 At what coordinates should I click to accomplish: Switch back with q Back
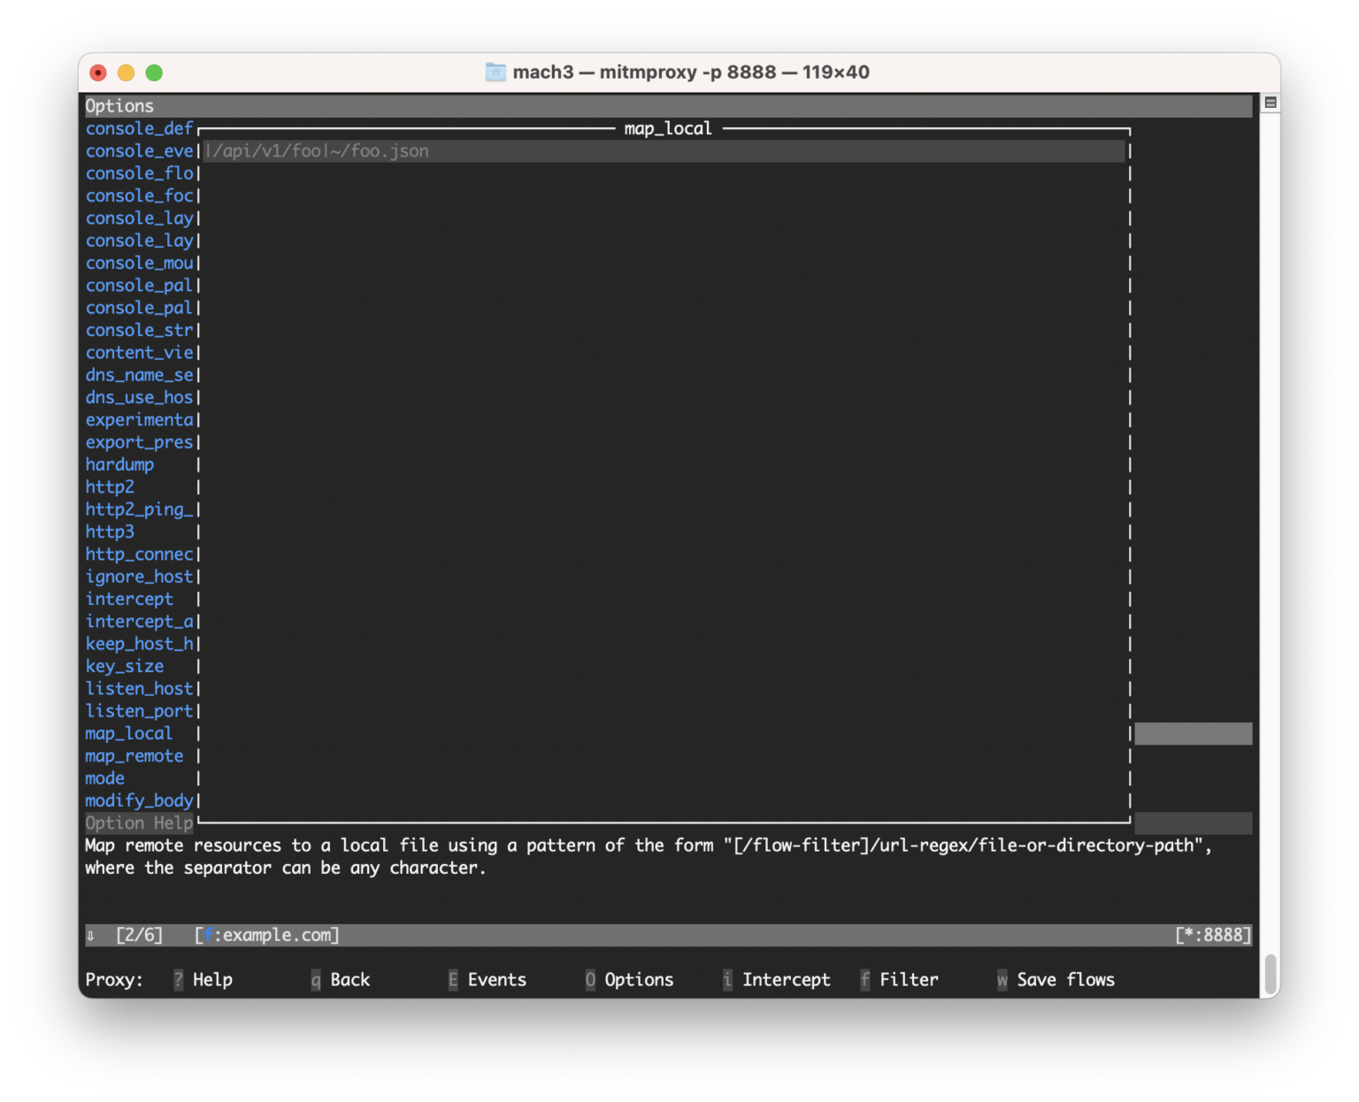pos(341,979)
